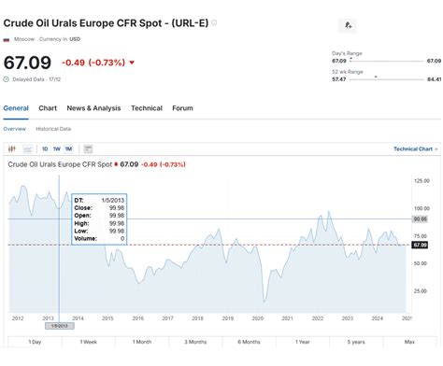This screenshot has height=366, width=443.
Task: Select the Max time range
Action: [x=409, y=342]
